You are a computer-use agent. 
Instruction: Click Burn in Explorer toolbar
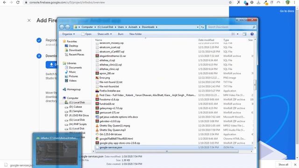121,34
